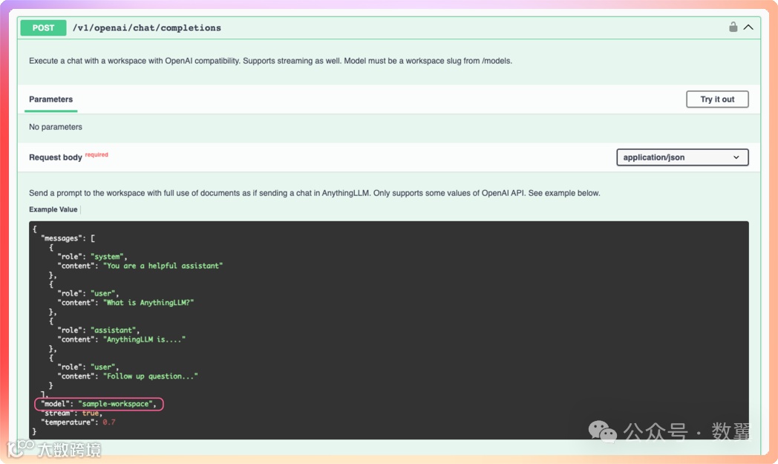Click the "messages": [ line in example
The image size is (778, 464).
pos(68,238)
